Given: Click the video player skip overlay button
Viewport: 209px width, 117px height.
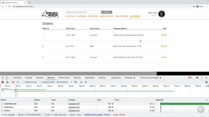Looking at the screenshot, I should pyautogui.click(x=201, y=109).
